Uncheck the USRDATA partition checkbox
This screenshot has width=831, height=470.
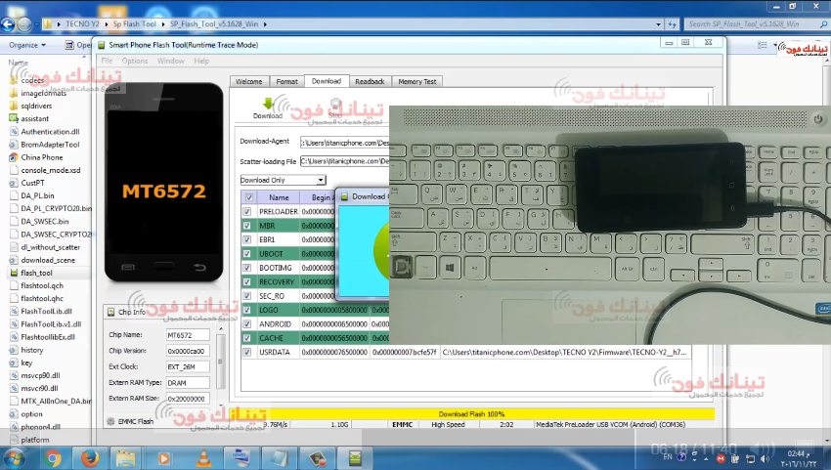247,352
